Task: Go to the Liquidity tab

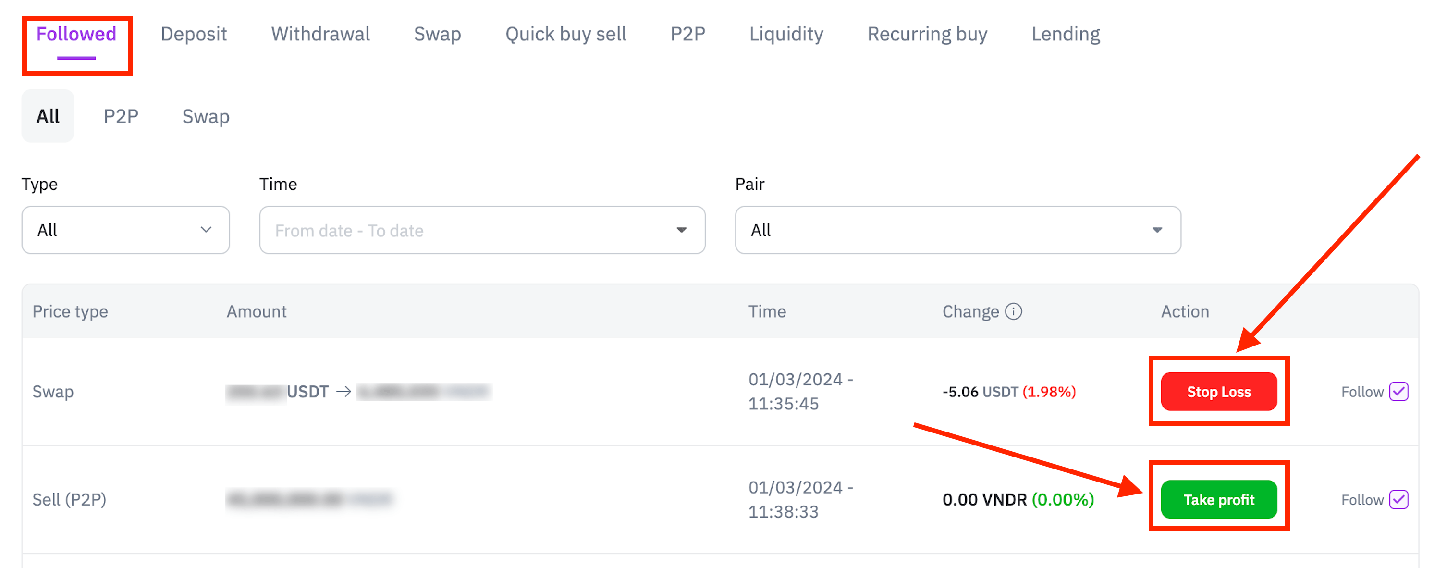Action: point(786,34)
